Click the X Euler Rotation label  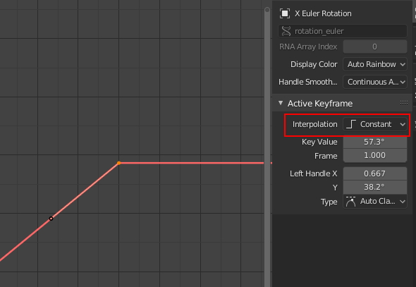[323, 13]
